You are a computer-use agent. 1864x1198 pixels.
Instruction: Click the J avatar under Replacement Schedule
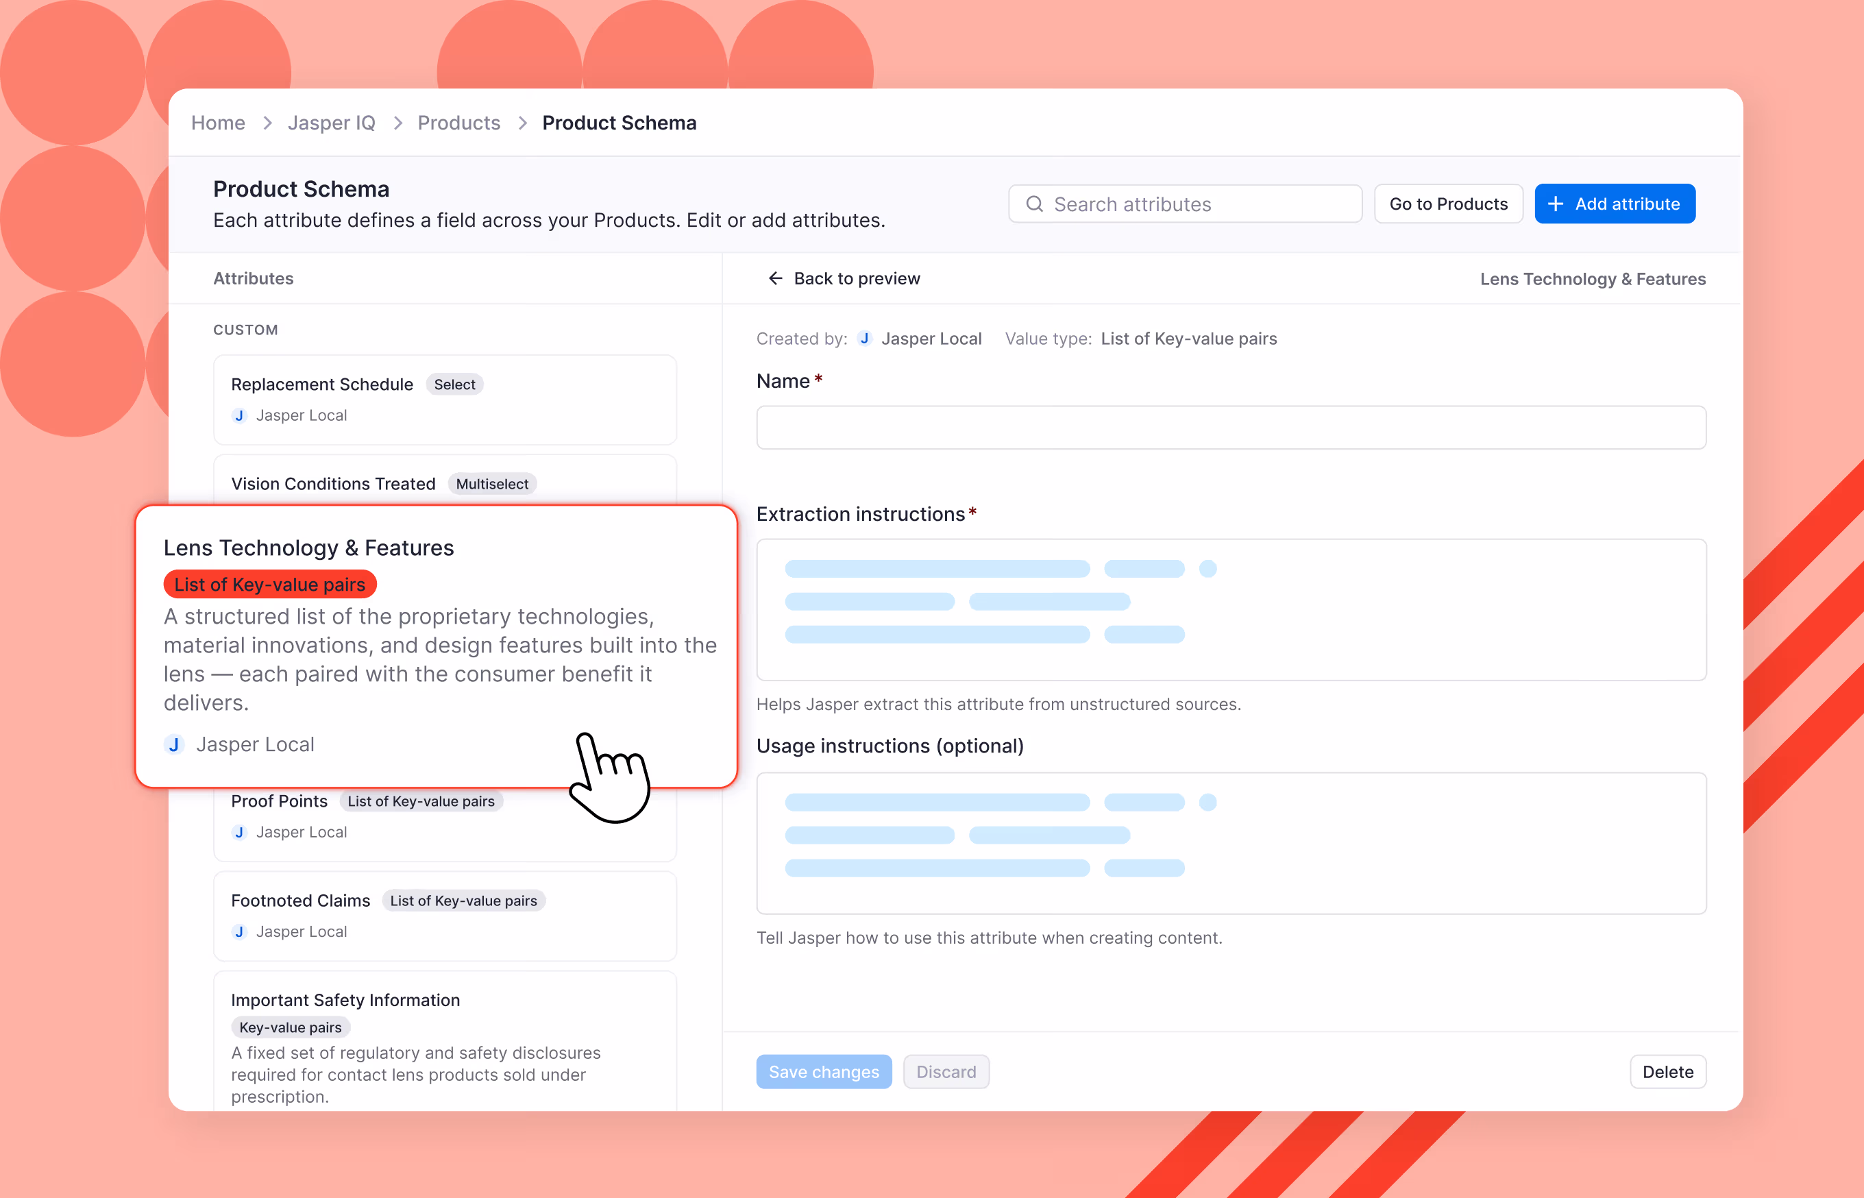pyautogui.click(x=240, y=415)
